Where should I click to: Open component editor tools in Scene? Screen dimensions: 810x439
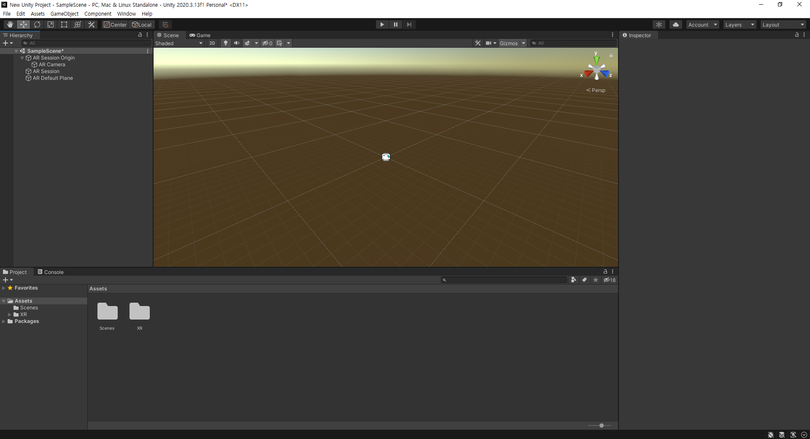click(x=478, y=43)
